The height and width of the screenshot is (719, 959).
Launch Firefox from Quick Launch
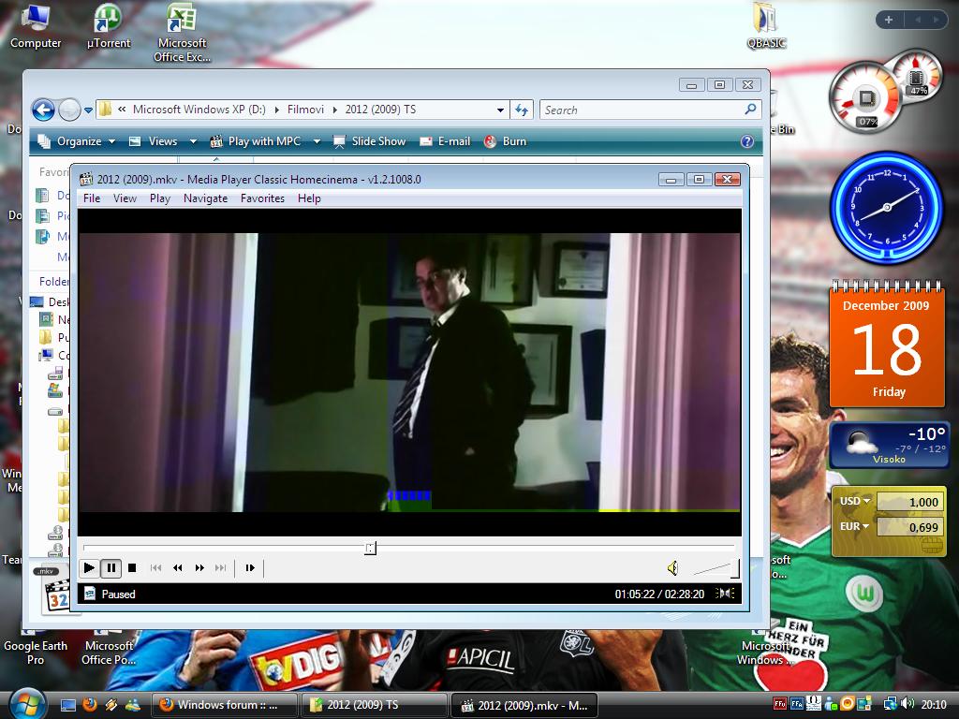coord(90,705)
